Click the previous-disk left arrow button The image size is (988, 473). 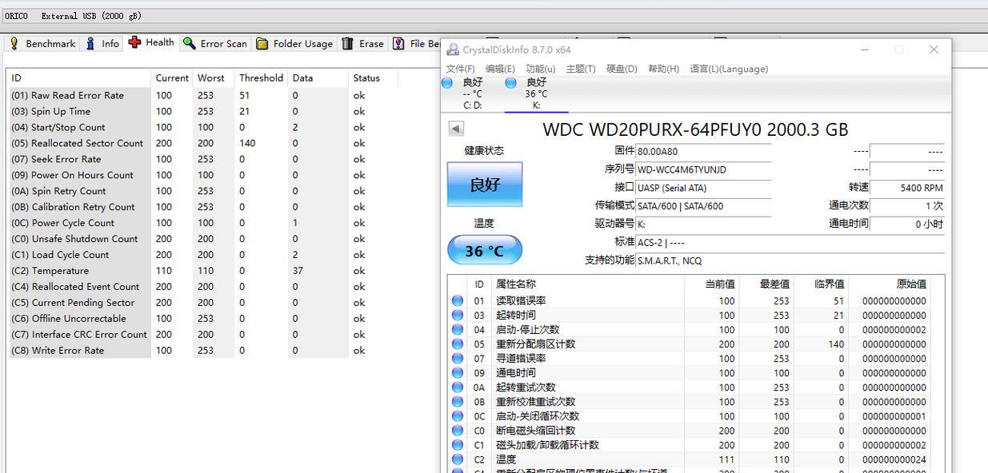(x=455, y=128)
